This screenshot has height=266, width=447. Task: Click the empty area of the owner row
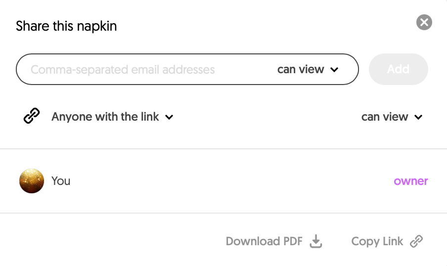[231, 181]
